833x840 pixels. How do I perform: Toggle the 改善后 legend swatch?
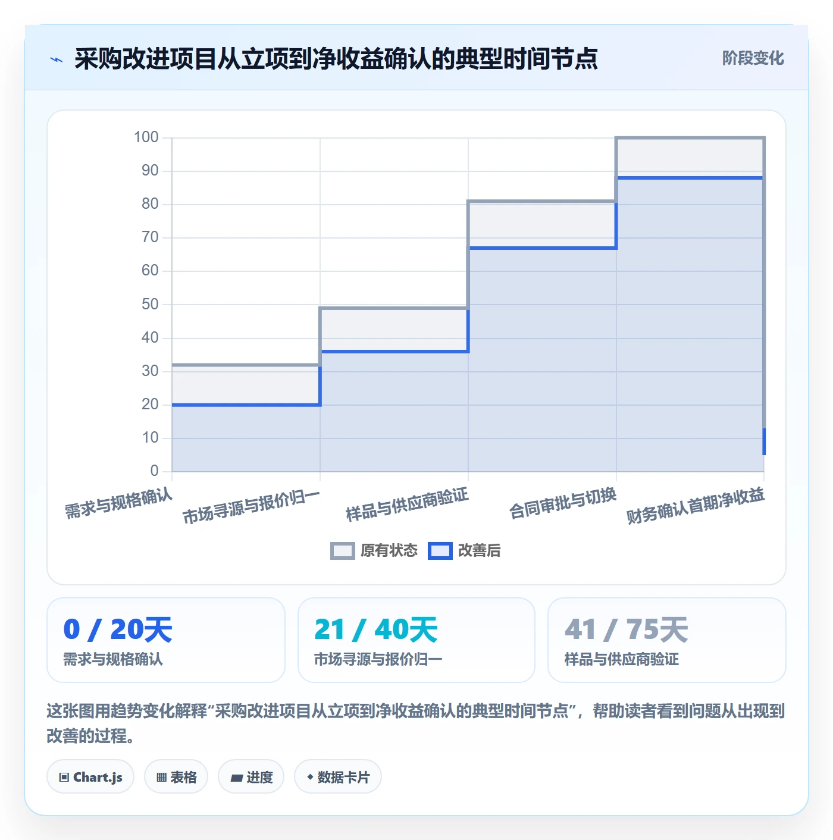440,551
